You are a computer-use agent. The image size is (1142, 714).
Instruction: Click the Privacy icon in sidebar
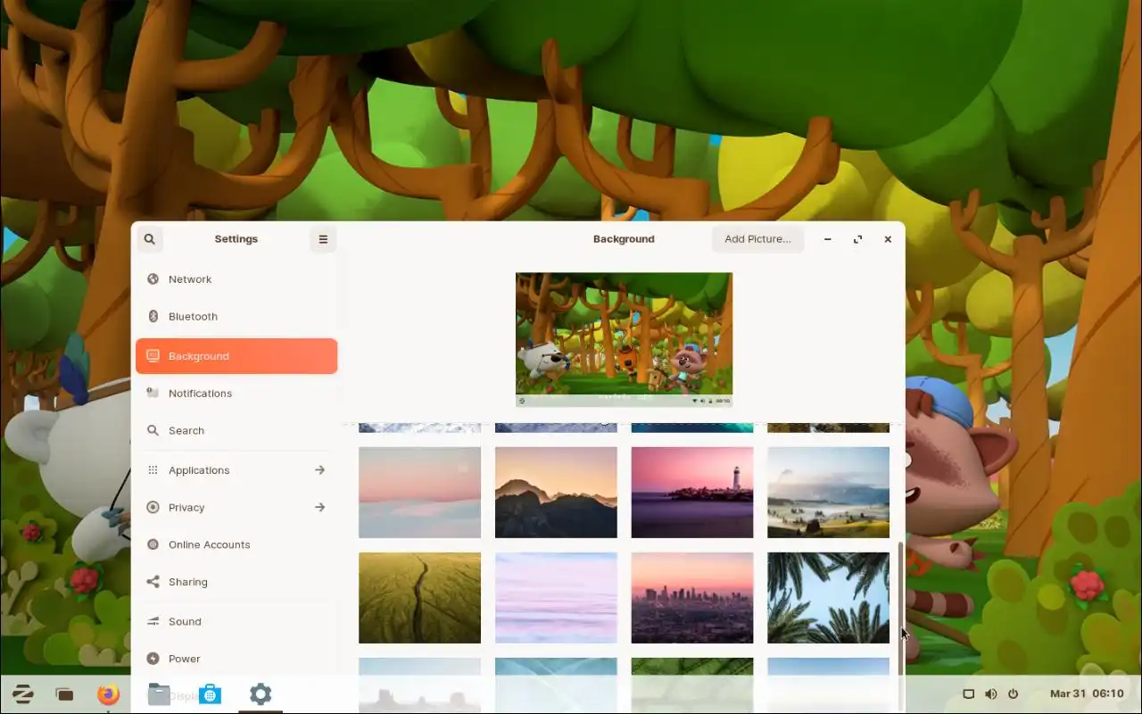pyautogui.click(x=153, y=508)
